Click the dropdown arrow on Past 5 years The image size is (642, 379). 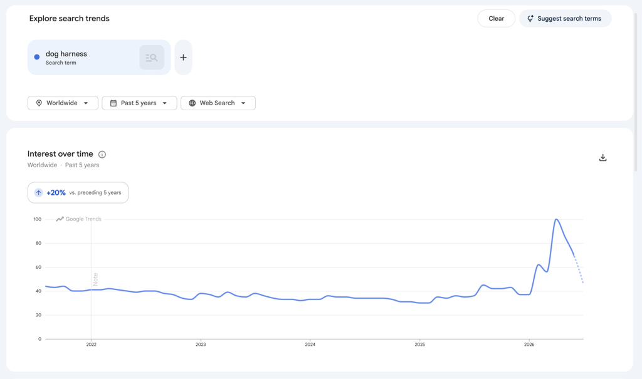click(x=165, y=103)
